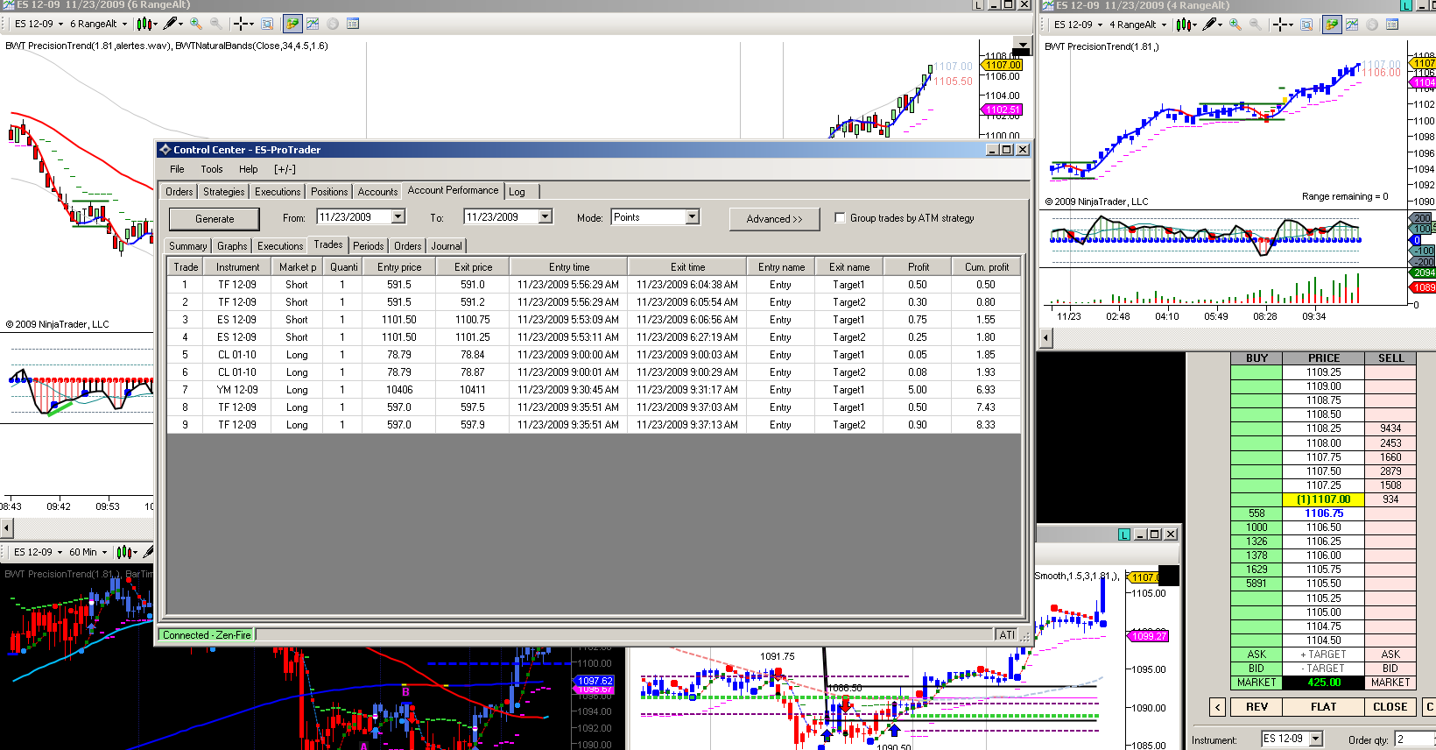Toggle chart trader icon in 6 RangeAlt chart
This screenshot has width=1436, height=750.
(x=292, y=24)
